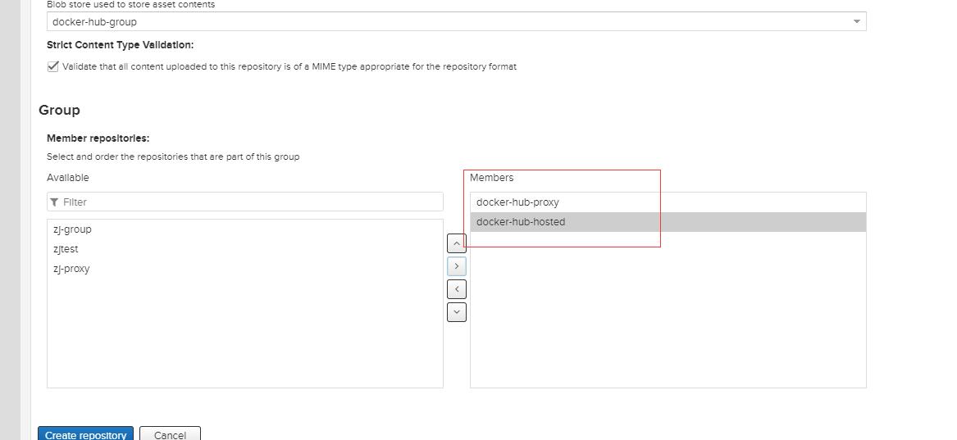Select docker-hub-hosted in Members list
The image size is (957, 440).
pos(668,222)
